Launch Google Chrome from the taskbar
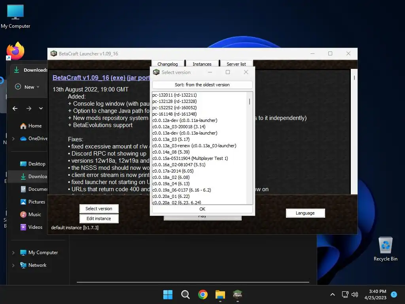This screenshot has width=405, height=304. click(203, 294)
